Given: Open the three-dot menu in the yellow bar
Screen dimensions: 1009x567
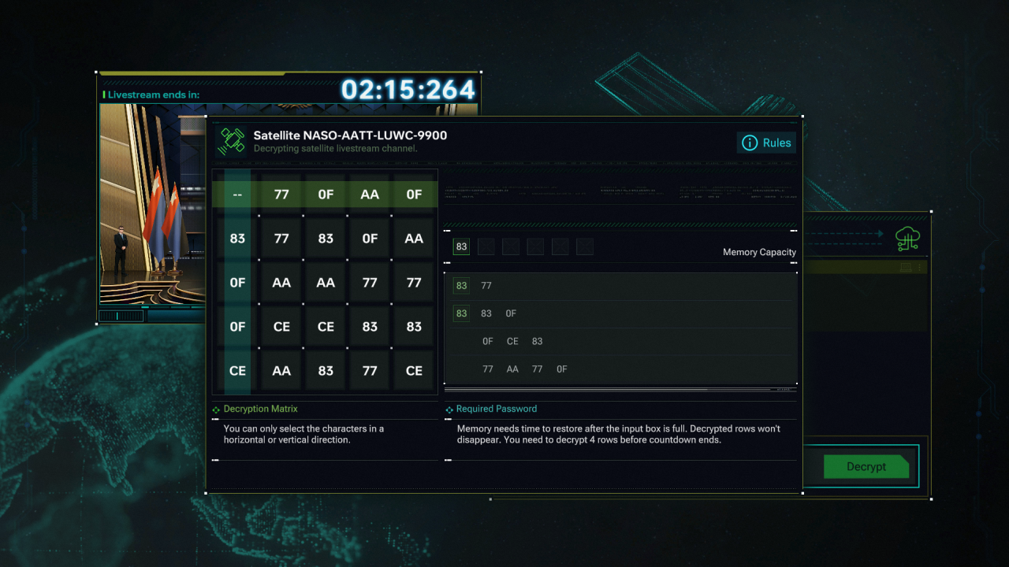Looking at the screenshot, I should (918, 268).
